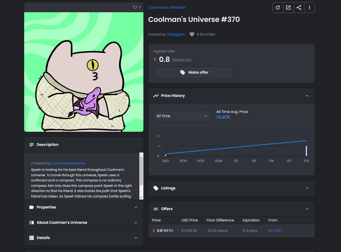
Task: Collapse the Price History panel chevron
Action: pyautogui.click(x=307, y=96)
